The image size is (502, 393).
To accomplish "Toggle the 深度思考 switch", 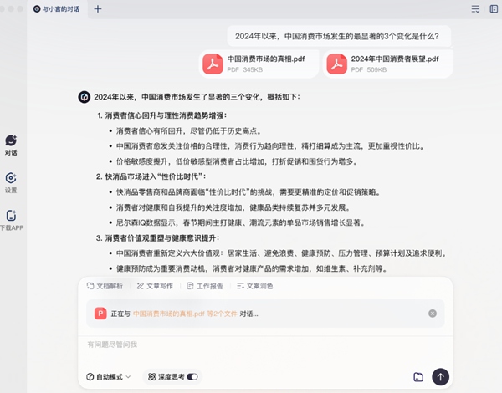I will pos(192,377).
